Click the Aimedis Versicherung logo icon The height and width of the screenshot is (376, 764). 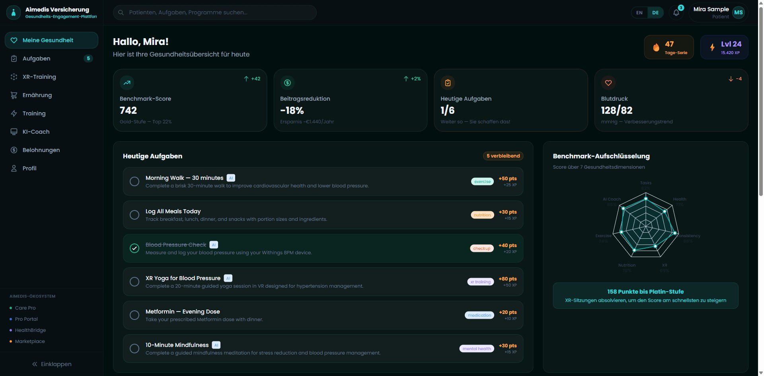point(14,13)
